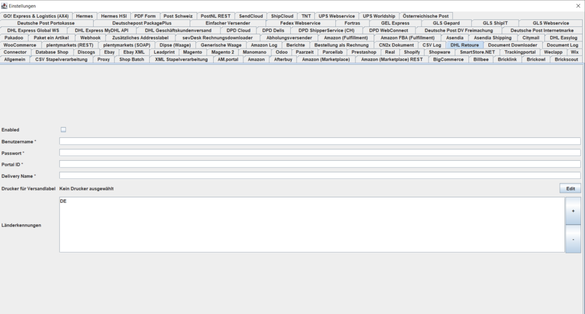Go to Shop Batch tab
Viewport: 585px width, 314px height.
tap(132, 59)
